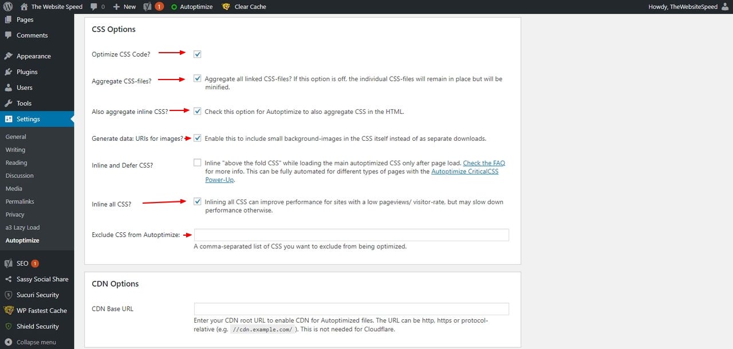Click Autoptimize label in admin bar
Screen dimensions: 733x349
pyautogui.click(x=196, y=7)
